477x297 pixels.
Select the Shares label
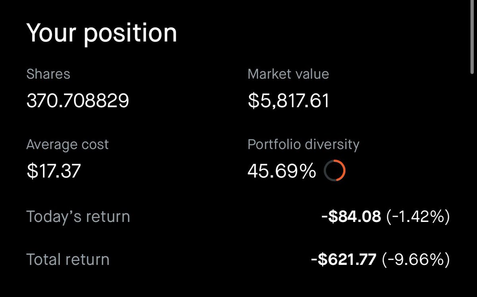(x=48, y=74)
